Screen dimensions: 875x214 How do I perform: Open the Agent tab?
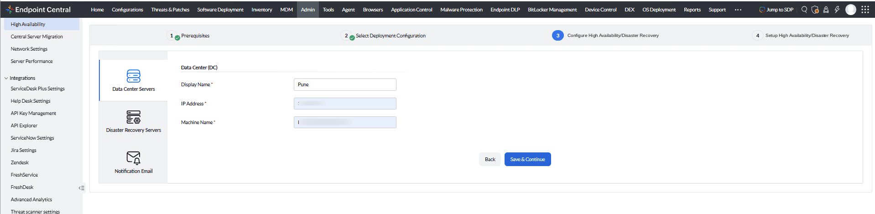348,10
